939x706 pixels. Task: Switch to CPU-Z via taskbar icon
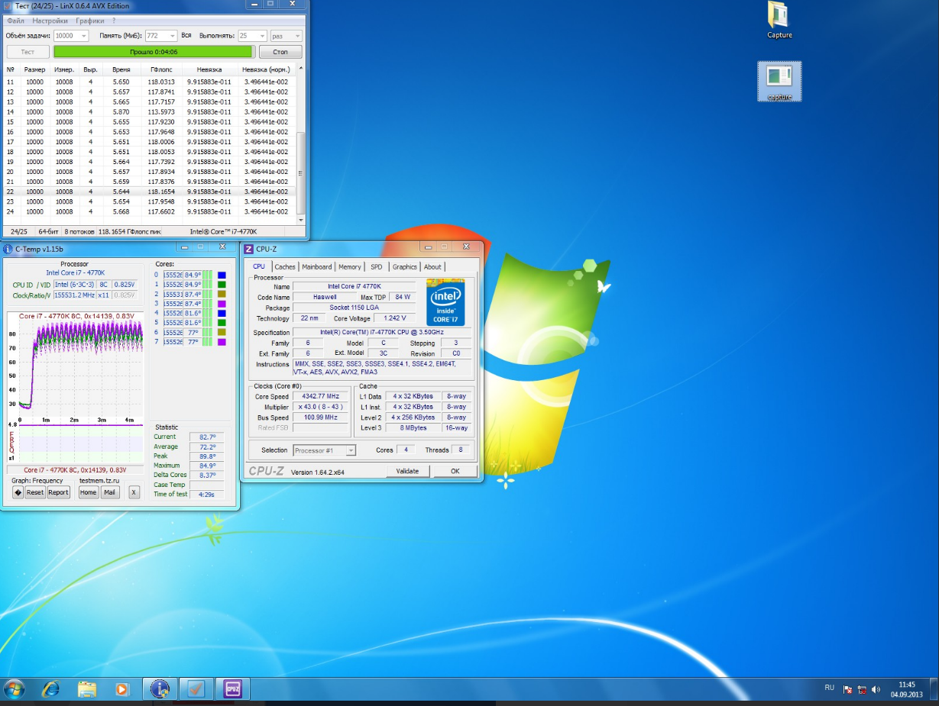(x=233, y=689)
